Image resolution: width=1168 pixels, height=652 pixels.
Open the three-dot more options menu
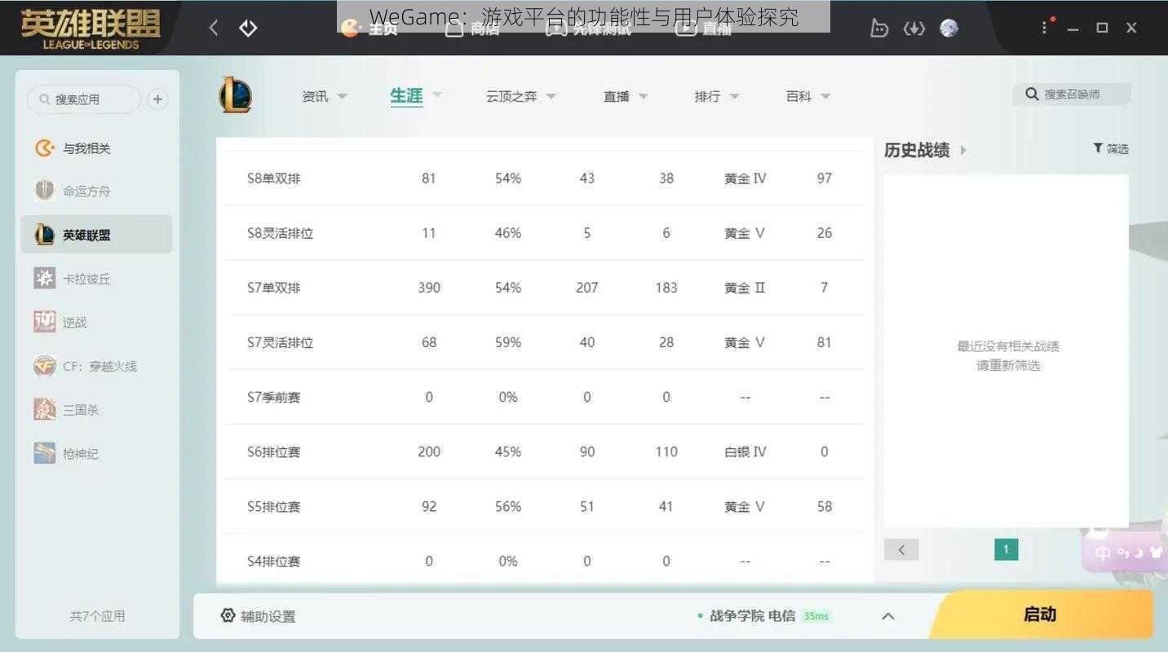[1044, 28]
